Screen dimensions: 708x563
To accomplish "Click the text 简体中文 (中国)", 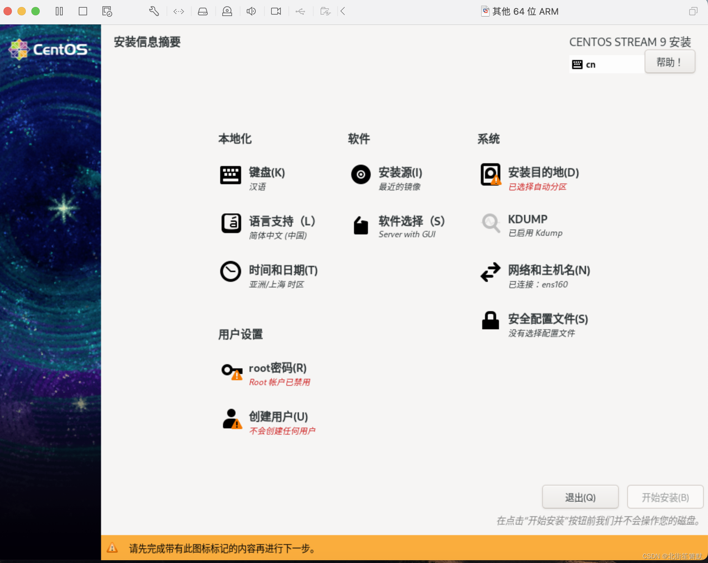I will tap(278, 236).
